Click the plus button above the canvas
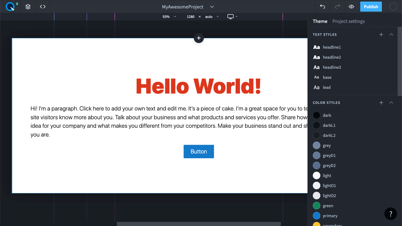The height and width of the screenshot is (226, 402). pos(199,38)
